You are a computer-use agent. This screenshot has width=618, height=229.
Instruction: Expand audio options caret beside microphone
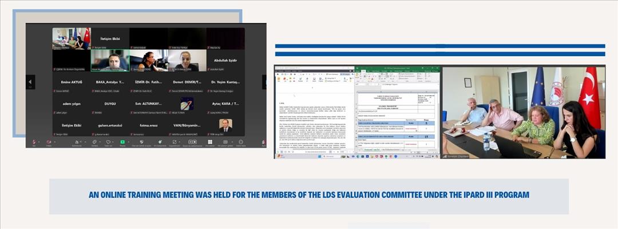(x=39, y=141)
